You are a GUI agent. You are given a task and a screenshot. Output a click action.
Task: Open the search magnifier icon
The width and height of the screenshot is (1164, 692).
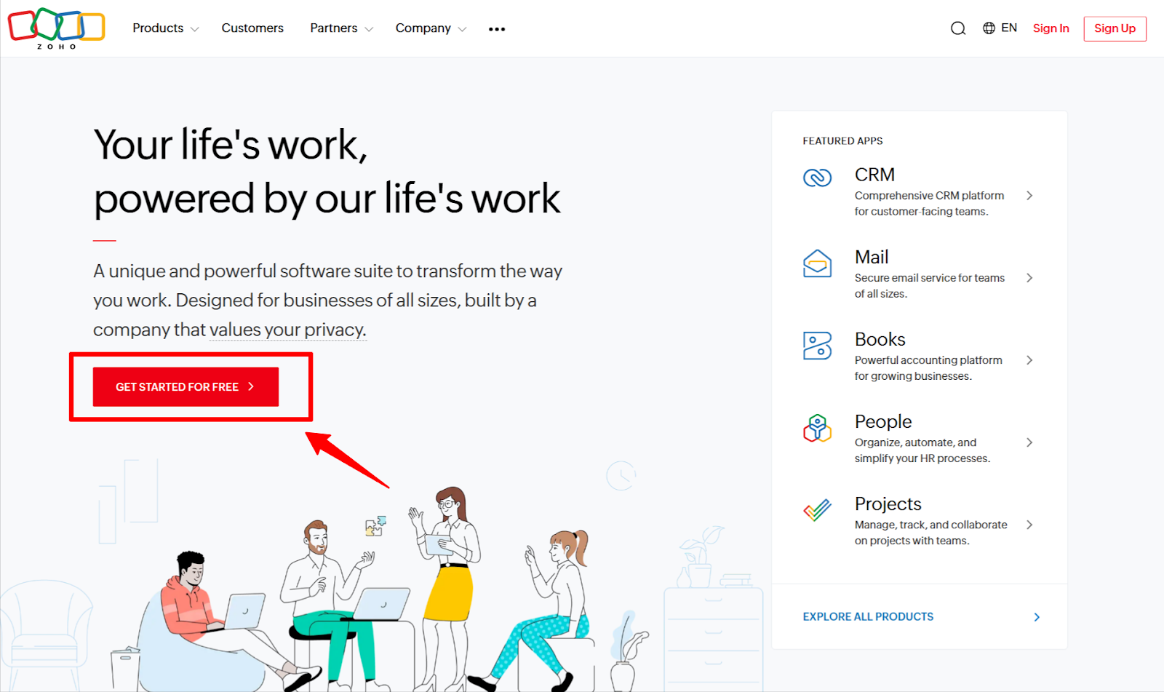click(x=958, y=28)
